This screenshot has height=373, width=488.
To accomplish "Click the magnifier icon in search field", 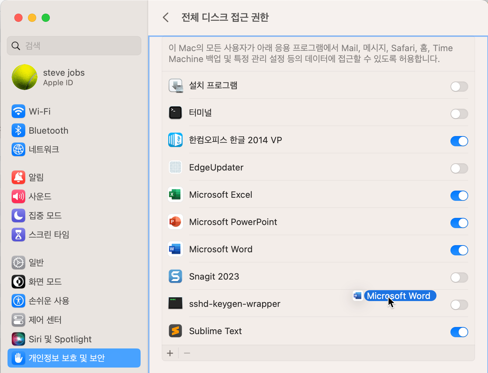I will pyautogui.click(x=16, y=46).
